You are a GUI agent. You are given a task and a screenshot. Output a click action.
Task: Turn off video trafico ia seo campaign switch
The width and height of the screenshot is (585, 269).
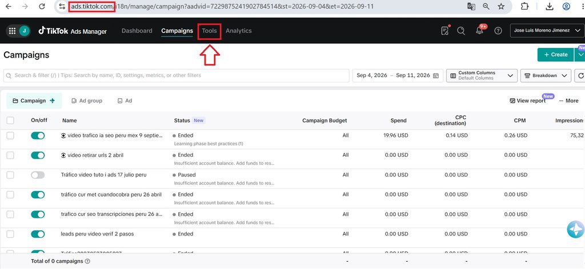tap(38, 136)
